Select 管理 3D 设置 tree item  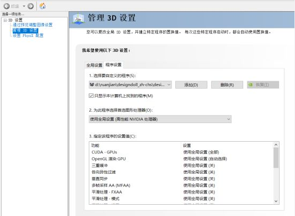(x=26, y=30)
